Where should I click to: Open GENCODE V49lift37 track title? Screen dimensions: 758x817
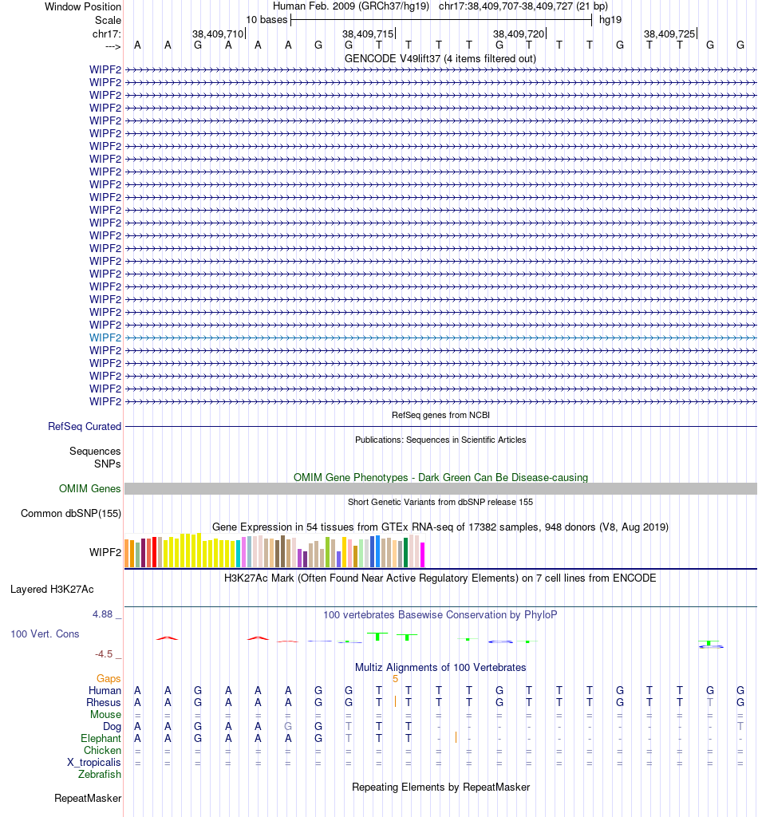[x=440, y=58]
